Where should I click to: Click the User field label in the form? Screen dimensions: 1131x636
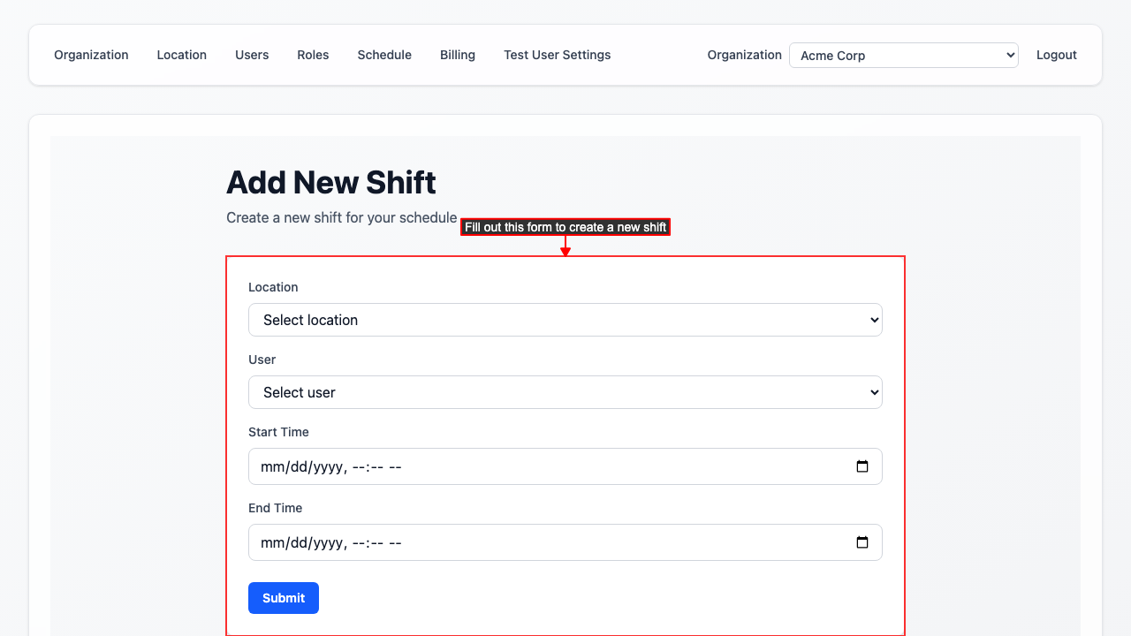pos(262,360)
